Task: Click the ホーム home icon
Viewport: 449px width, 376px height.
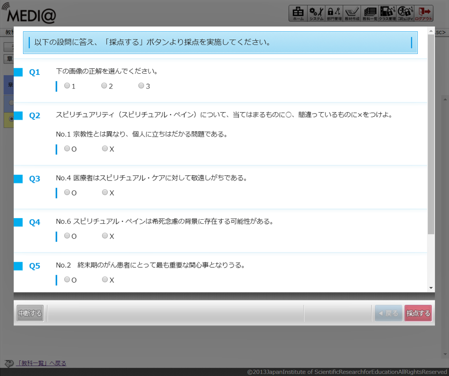Action: (x=298, y=13)
